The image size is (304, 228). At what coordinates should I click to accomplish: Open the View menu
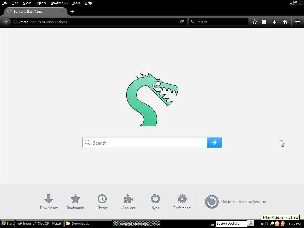pyautogui.click(x=27, y=3)
